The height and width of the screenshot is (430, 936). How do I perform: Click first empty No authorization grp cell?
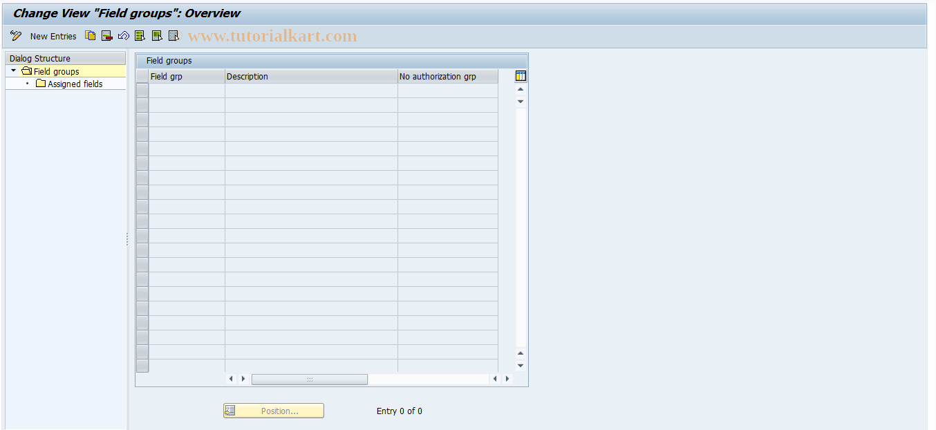(x=447, y=91)
